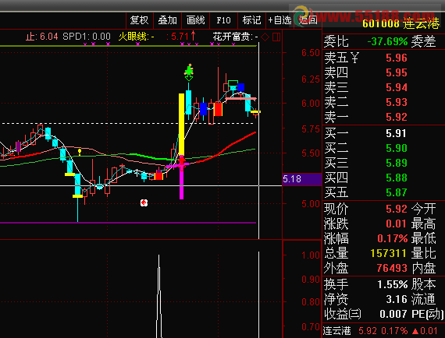Click the 6.50 price axis label
Viewport: 445px width, 338px height.
(x=311, y=53)
